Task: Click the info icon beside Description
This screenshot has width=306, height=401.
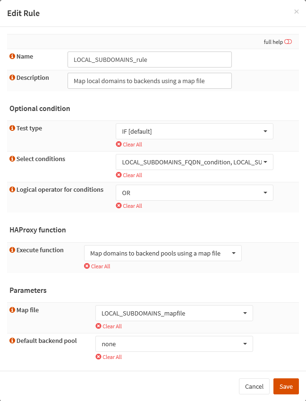Action: 12,78
